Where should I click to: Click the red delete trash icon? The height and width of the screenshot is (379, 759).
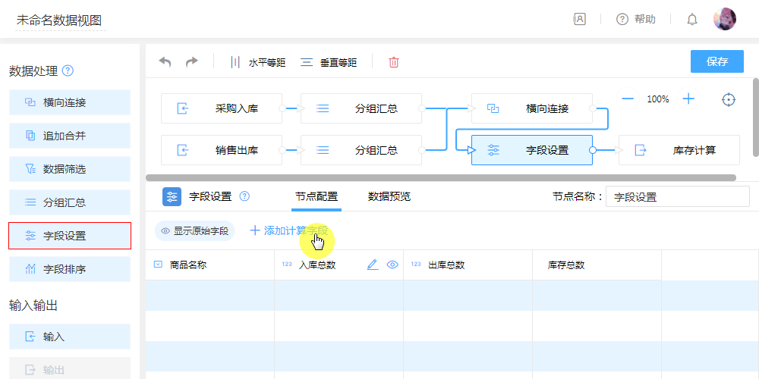394,62
